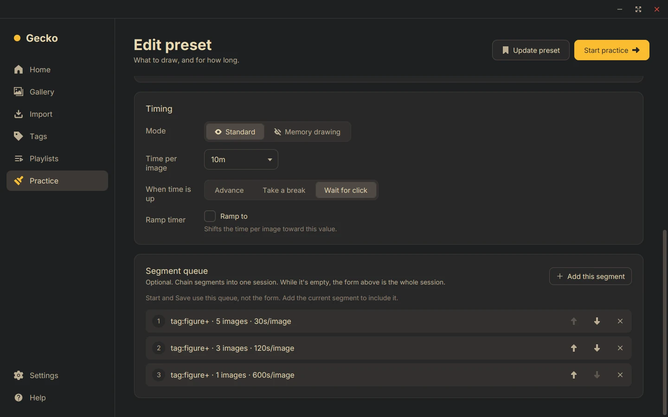
Task: Click the Playlists list icon
Action: pyautogui.click(x=19, y=158)
